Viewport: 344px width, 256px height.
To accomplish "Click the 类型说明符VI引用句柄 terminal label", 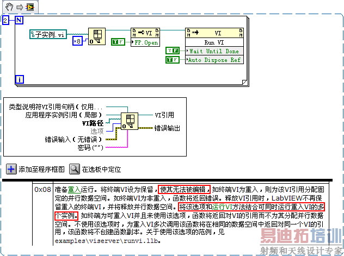I will 56,107.
